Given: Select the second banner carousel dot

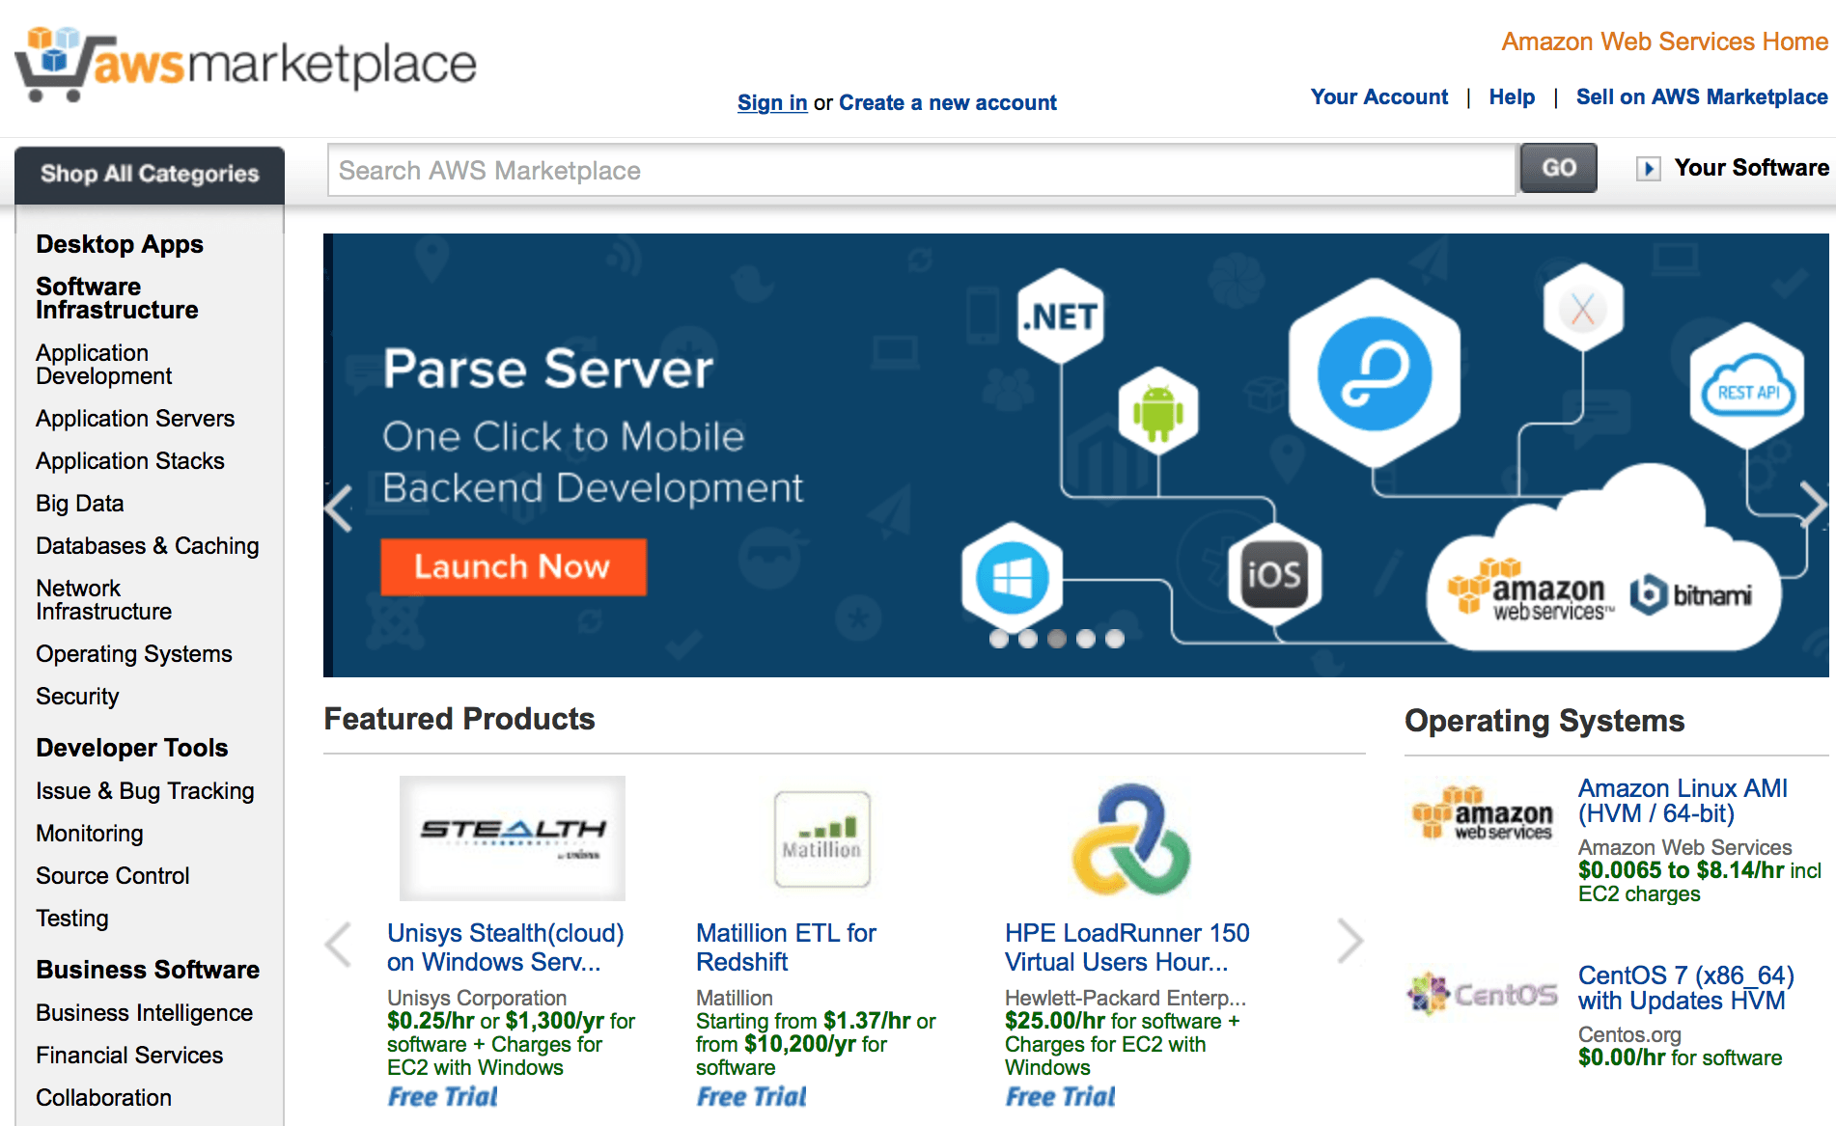Looking at the screenshot, I should (1028, 639).
